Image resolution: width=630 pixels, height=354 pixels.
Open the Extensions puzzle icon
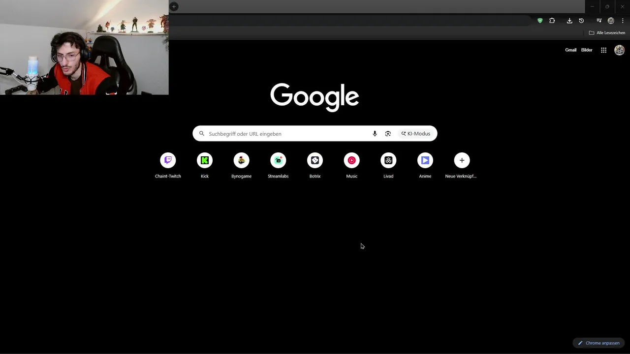(552, 21)
